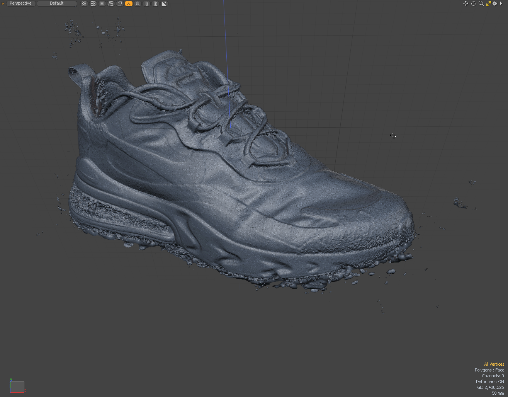Click the pan view four-arrow icon
Viewport: 508px width, 397px height.
click(x=466, y=3)
